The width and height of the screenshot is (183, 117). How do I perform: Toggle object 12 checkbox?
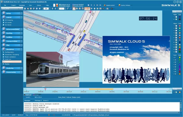(176, 52)
